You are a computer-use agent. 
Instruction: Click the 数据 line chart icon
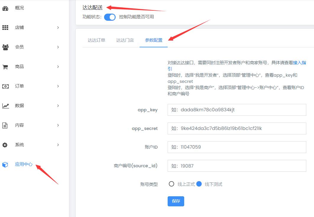coord(5,106)
